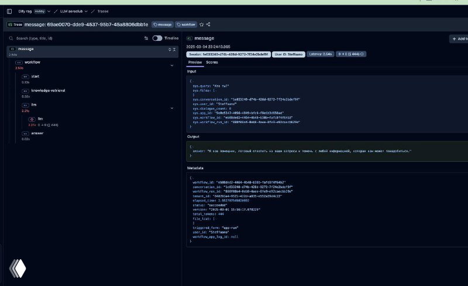The image size is (468, 286).
Task: Click the Input section label
Action: pos(192,71)
